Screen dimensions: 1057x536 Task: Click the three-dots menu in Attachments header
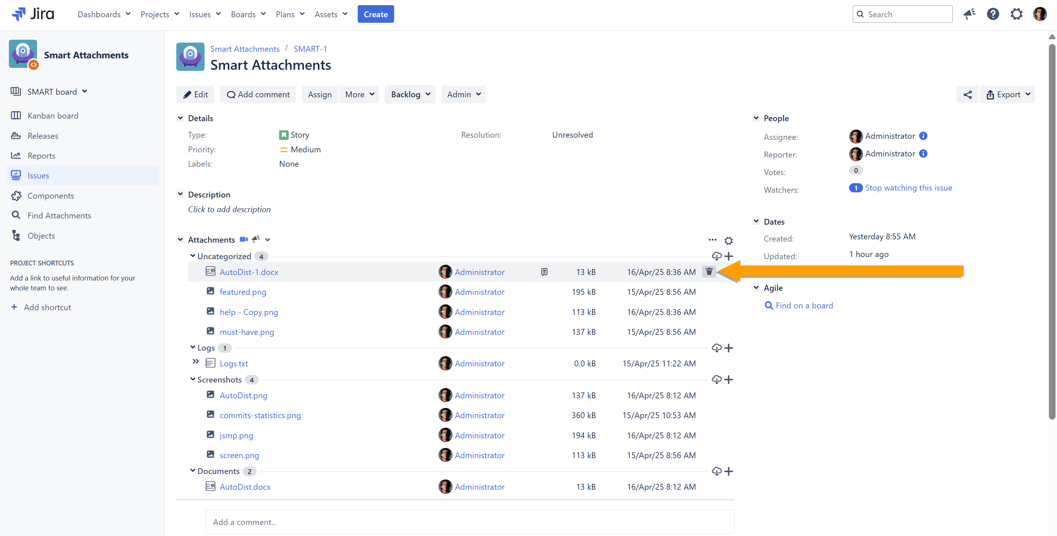tap(713, 240)
